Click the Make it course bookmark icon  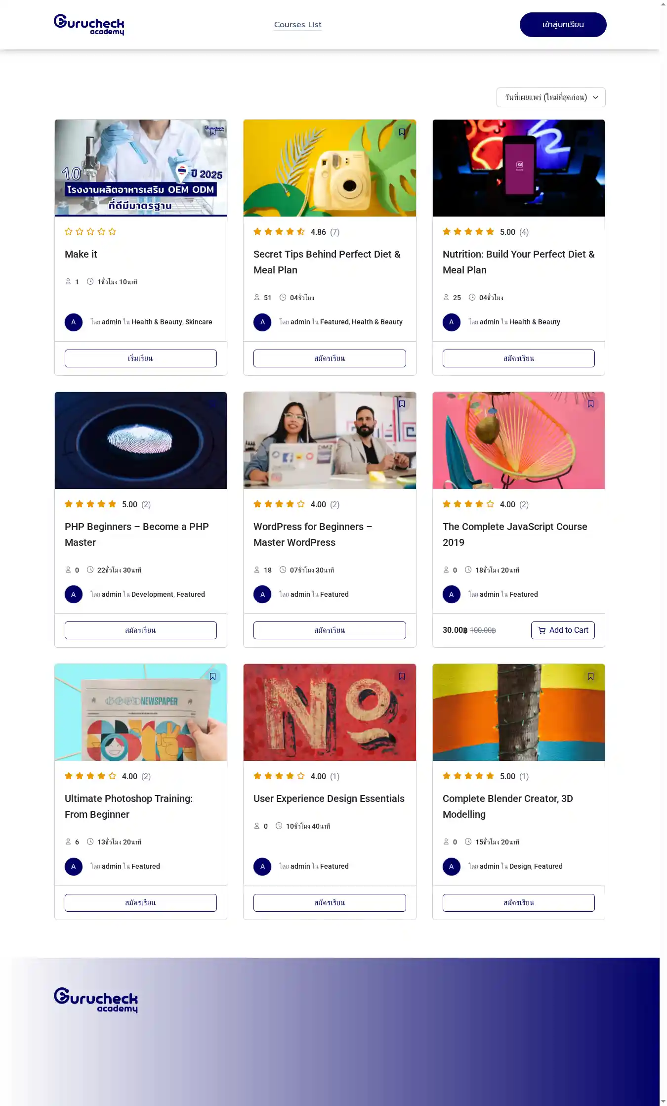click(212, 133)
